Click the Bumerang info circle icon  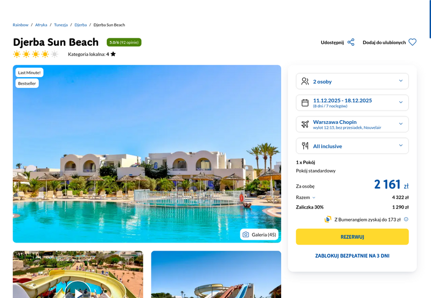(406, 219)
